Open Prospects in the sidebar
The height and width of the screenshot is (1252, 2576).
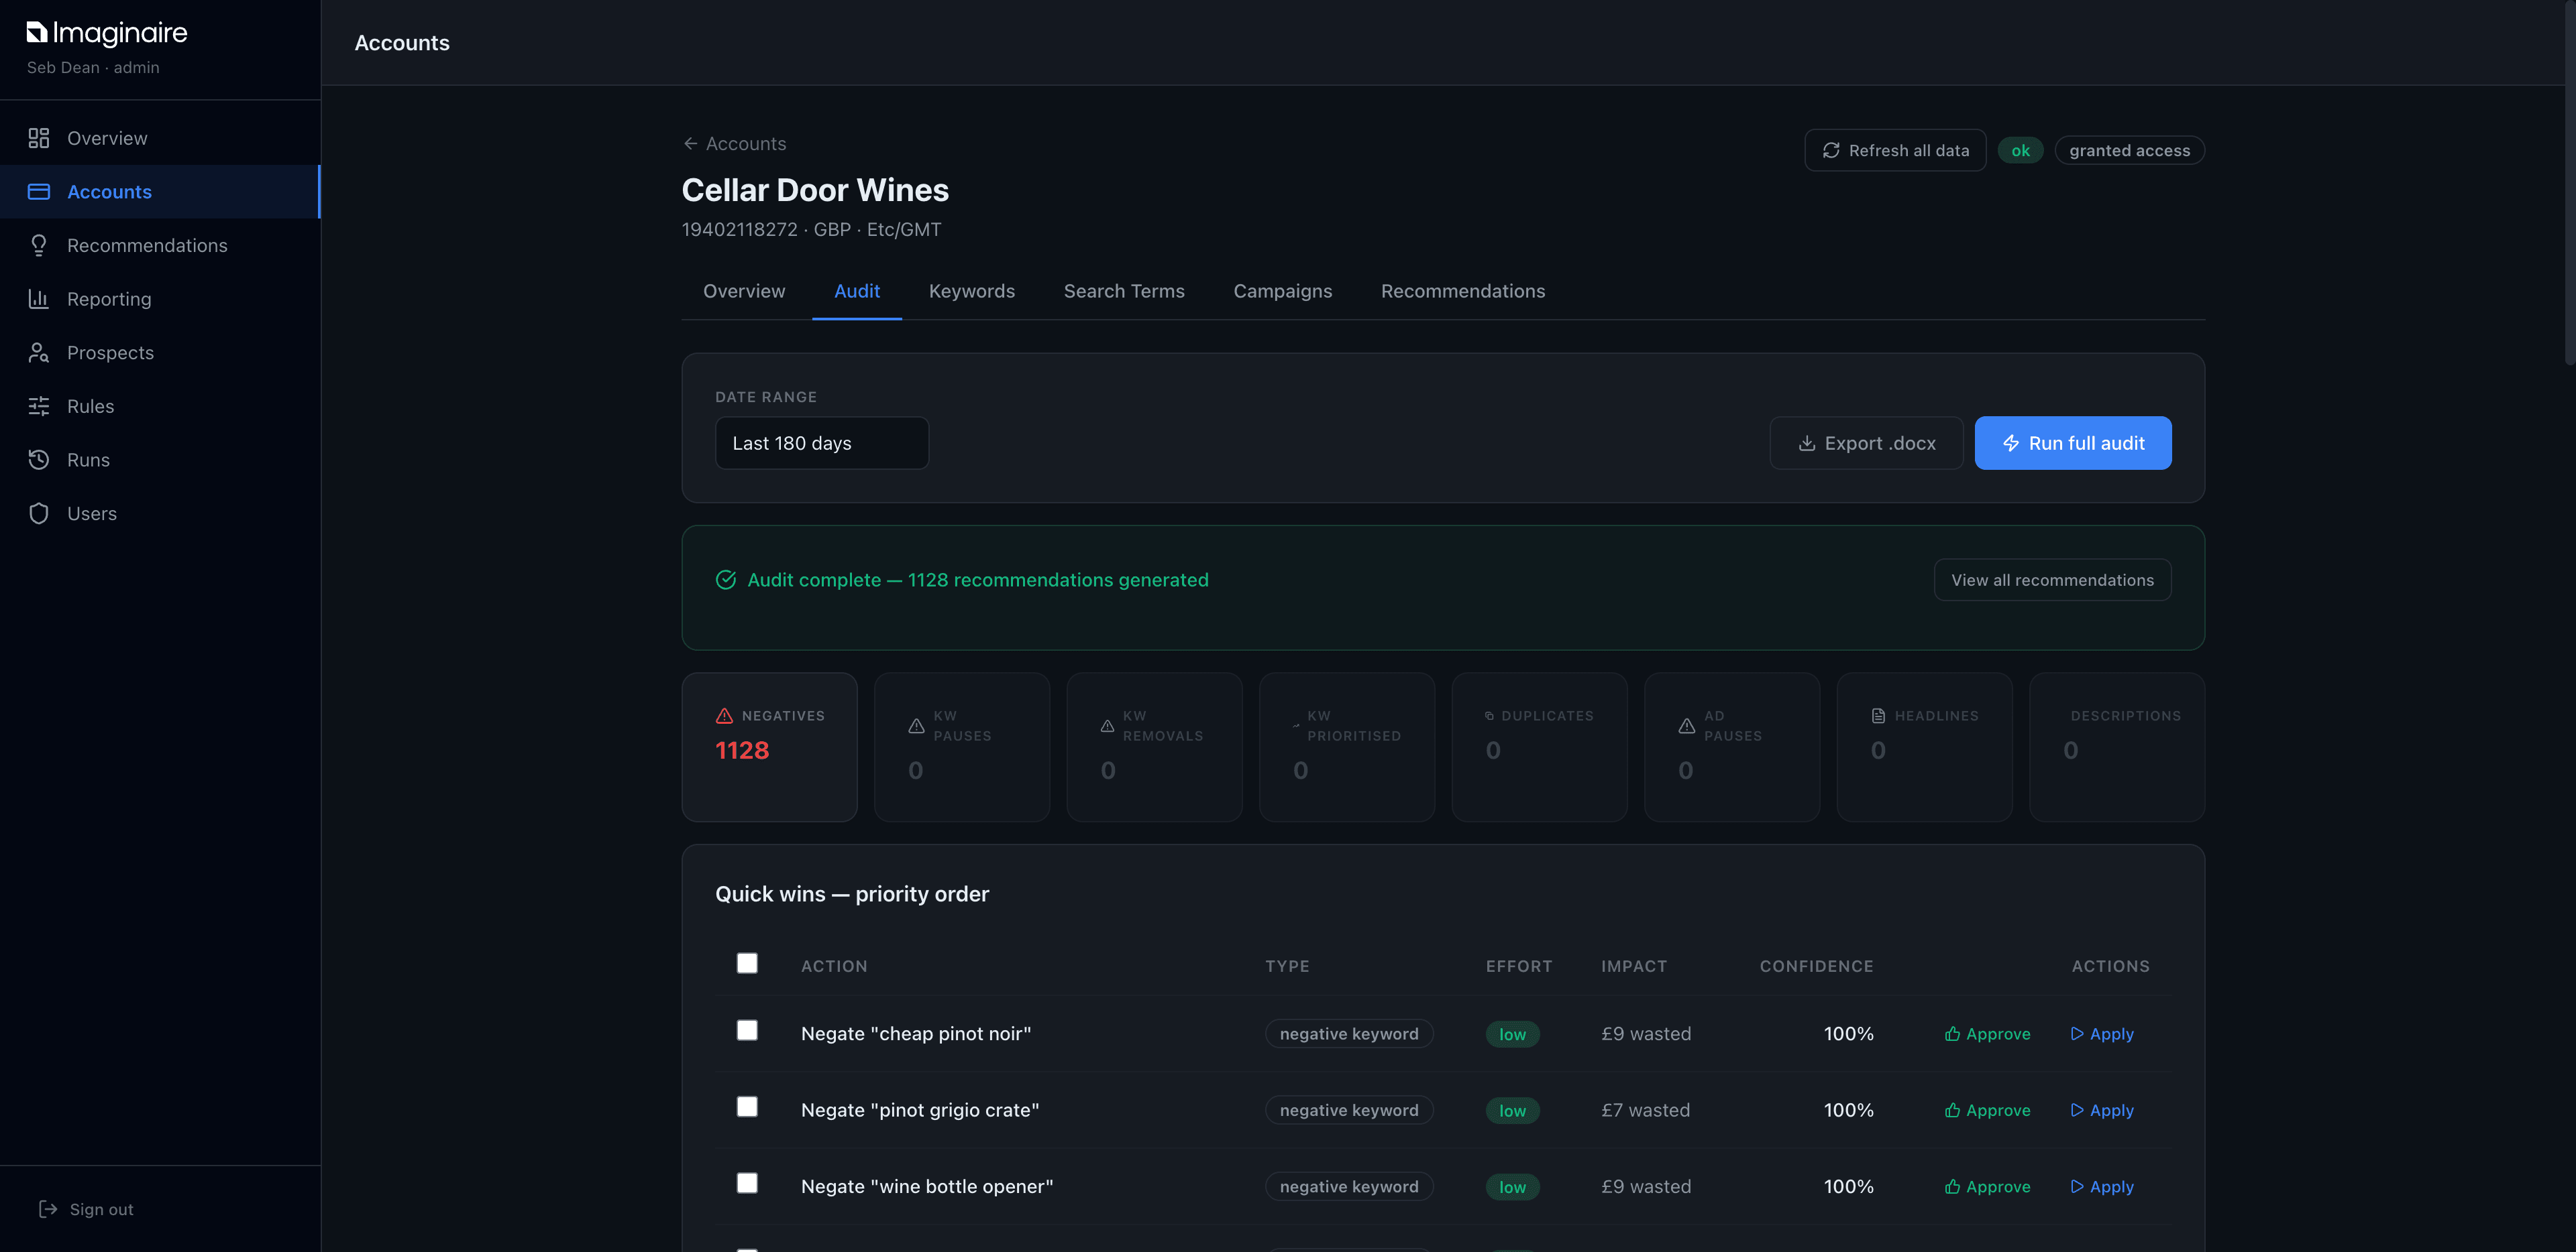[160, 353]
